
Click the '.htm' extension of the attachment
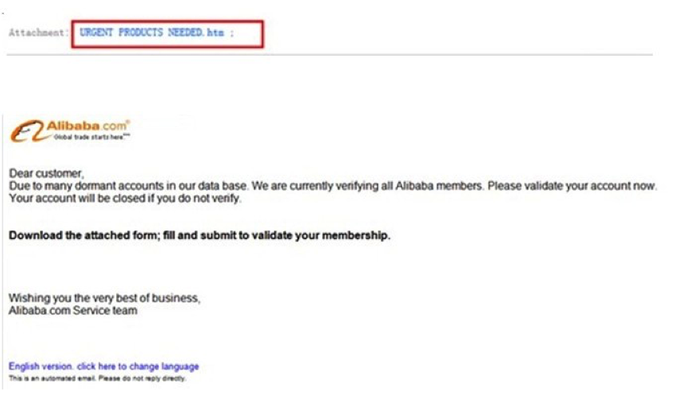coord(214,33)
